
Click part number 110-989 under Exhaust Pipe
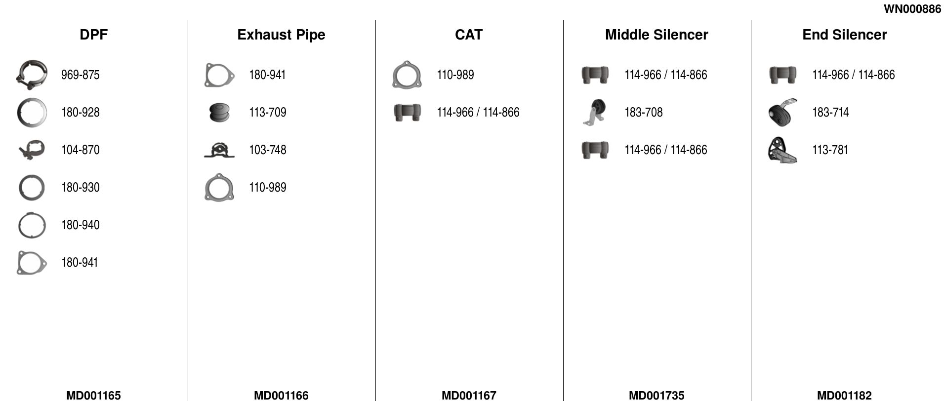tap(268, 188)
